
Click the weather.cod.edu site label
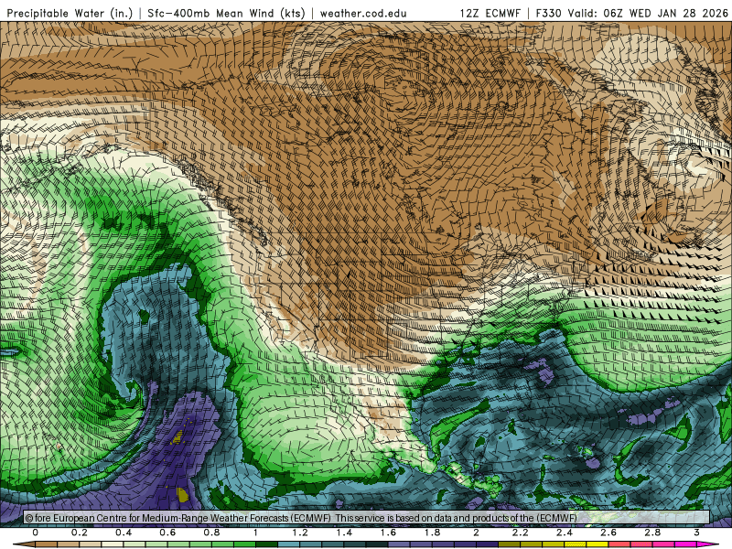click(x=363, y=14)
